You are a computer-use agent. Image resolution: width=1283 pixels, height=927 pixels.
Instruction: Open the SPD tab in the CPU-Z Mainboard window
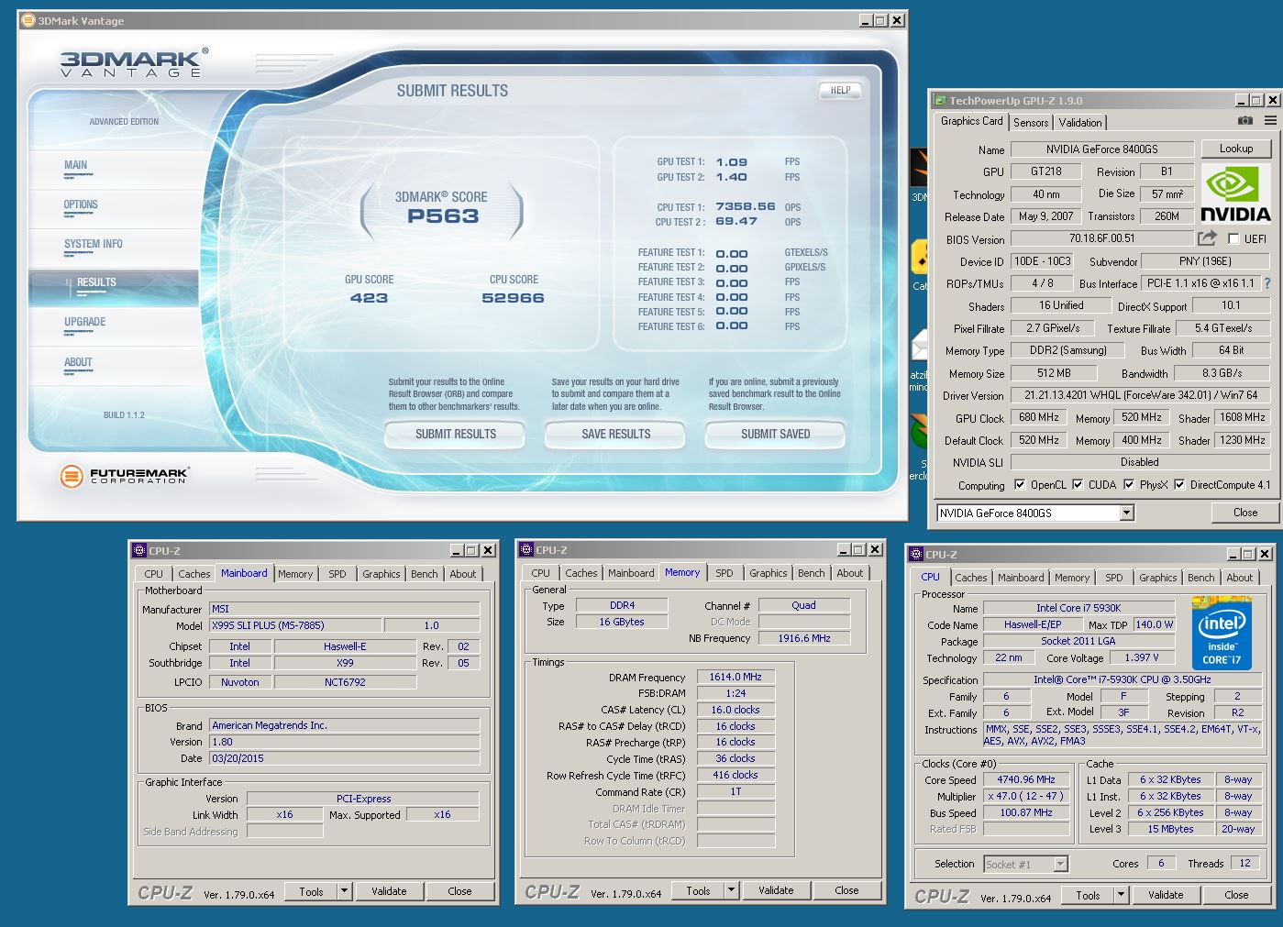(x=337, y=574)
